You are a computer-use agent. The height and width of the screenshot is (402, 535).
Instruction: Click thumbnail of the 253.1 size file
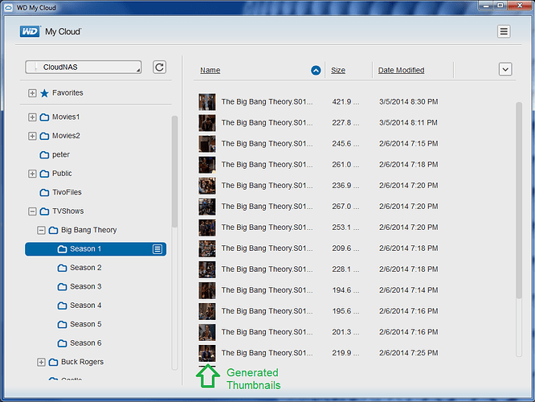coord(207,228)
